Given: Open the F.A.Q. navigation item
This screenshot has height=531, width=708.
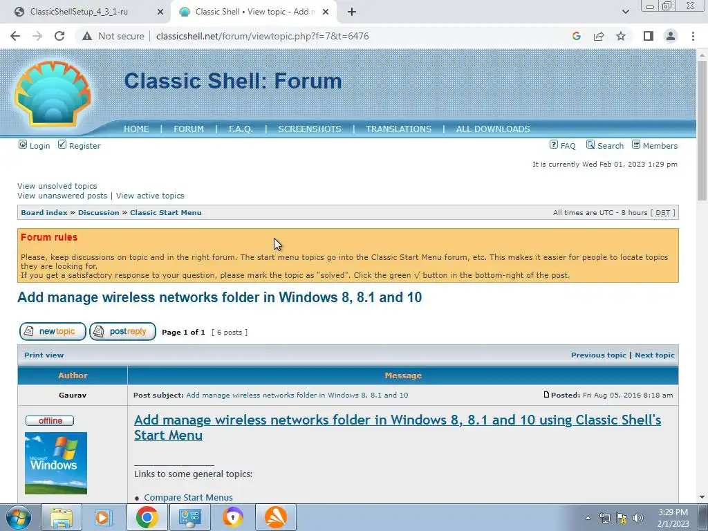Looking at the screenshot, I should tap(241, 129).
